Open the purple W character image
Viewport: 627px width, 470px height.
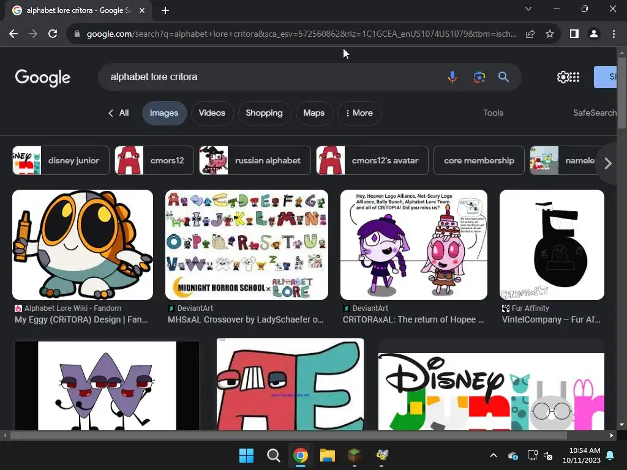[x=107, y=386]
